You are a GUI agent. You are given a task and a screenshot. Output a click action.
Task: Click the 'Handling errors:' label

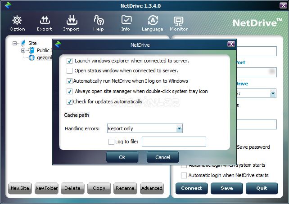(82, 129)
